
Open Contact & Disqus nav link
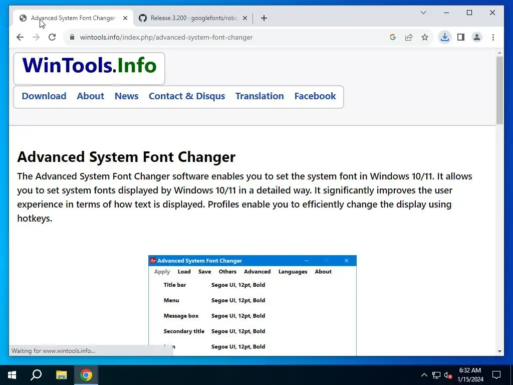(187, 96)
